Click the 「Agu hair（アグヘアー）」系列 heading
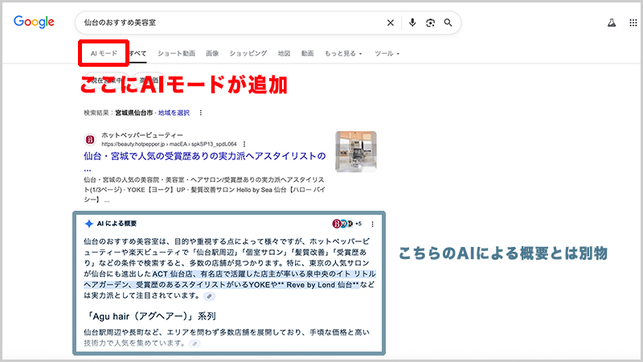 (x=150, y=316)
